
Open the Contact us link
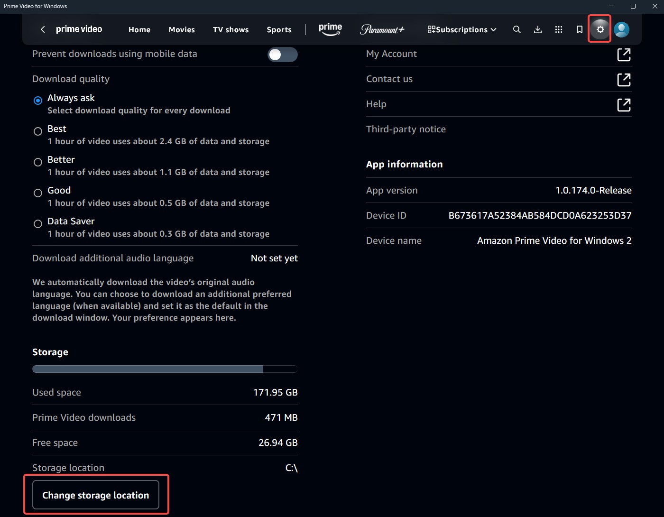coord(389,79)
